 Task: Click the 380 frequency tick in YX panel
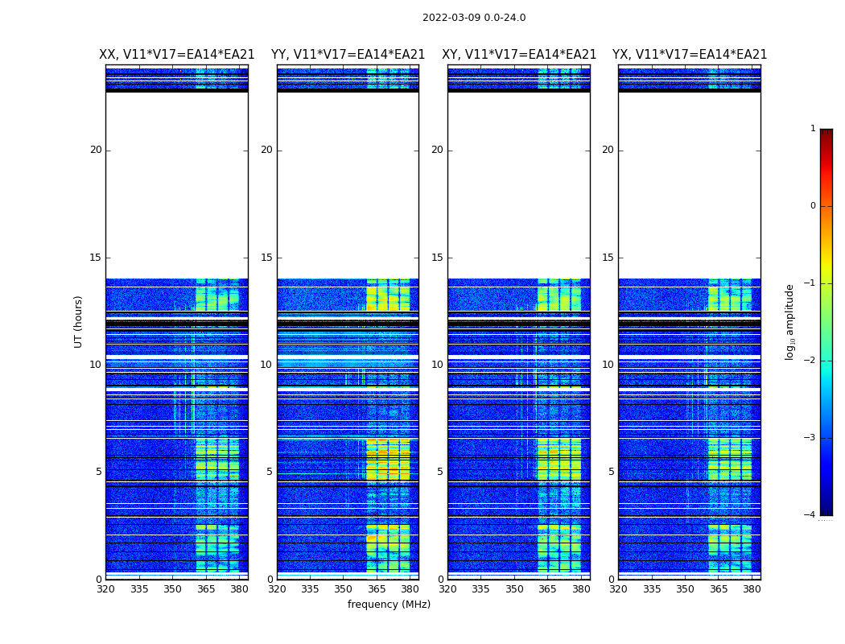tap(752, 589)
